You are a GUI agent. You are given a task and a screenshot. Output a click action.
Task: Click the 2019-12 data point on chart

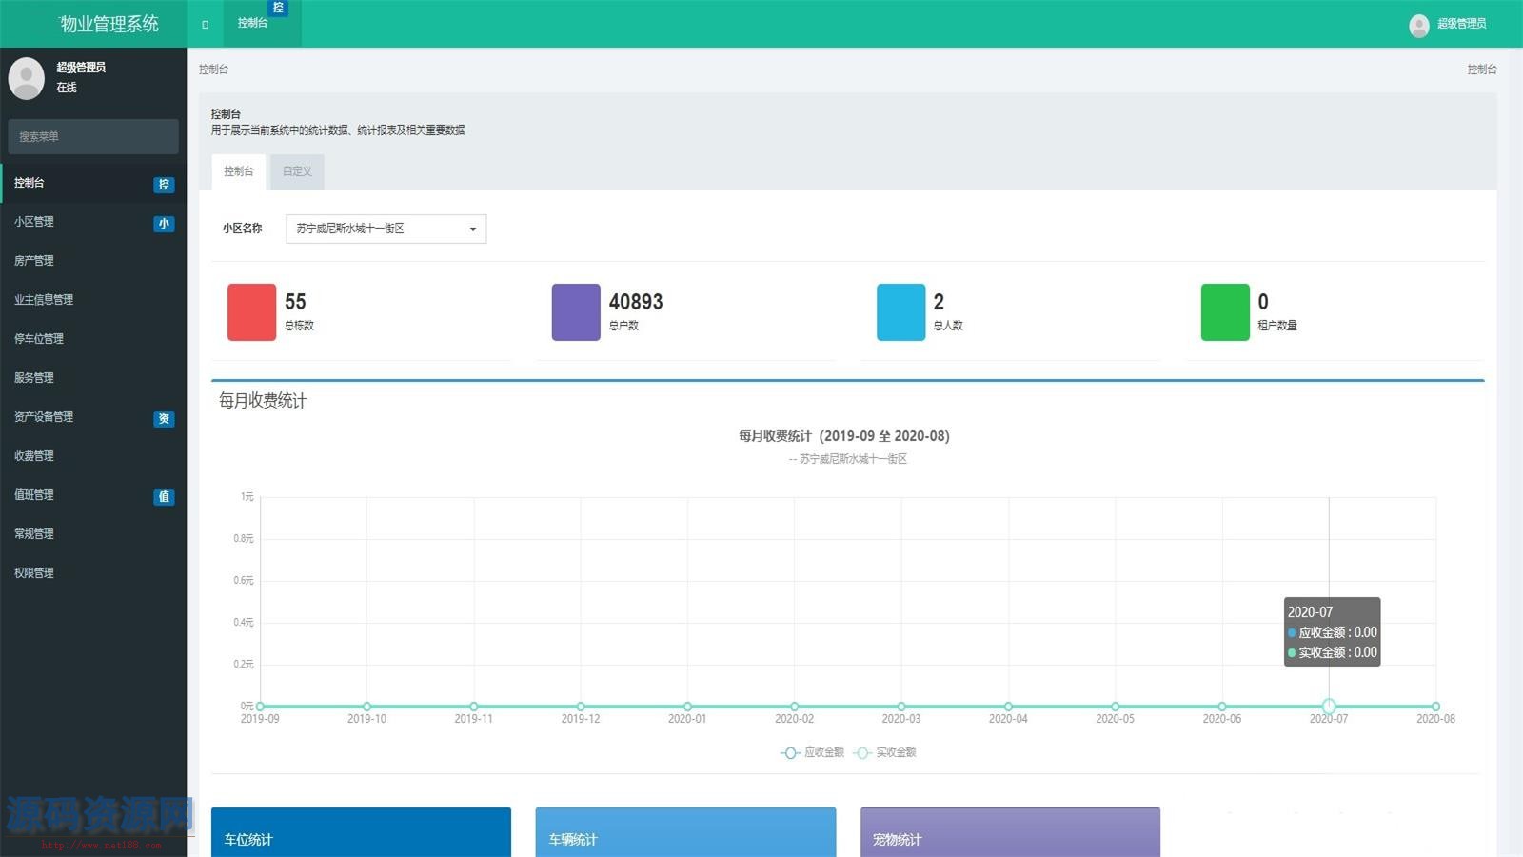click(581, 707)
